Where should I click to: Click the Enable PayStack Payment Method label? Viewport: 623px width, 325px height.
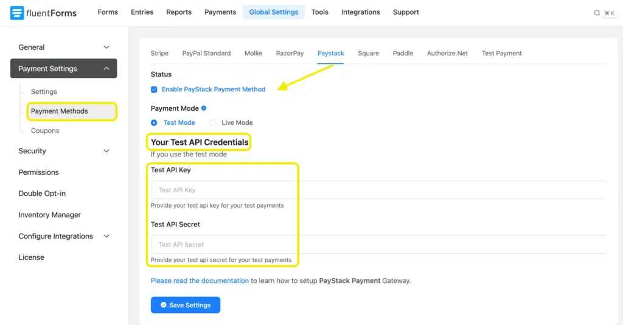[x=214, y=89]
